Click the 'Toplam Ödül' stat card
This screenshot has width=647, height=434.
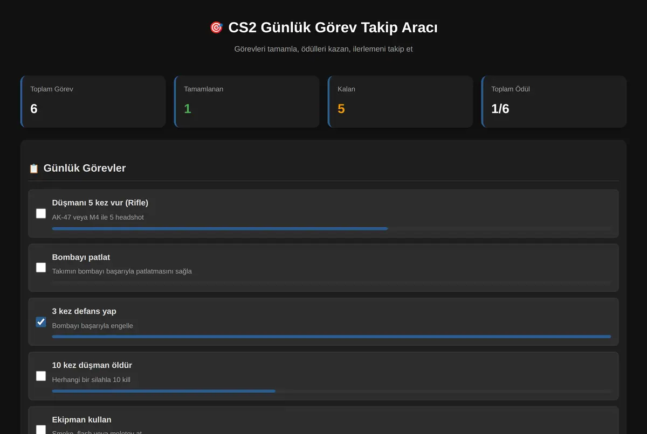pos(554,101)
